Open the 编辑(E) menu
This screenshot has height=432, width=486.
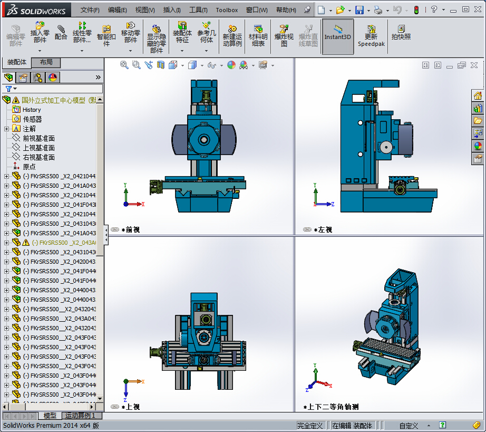117,10
